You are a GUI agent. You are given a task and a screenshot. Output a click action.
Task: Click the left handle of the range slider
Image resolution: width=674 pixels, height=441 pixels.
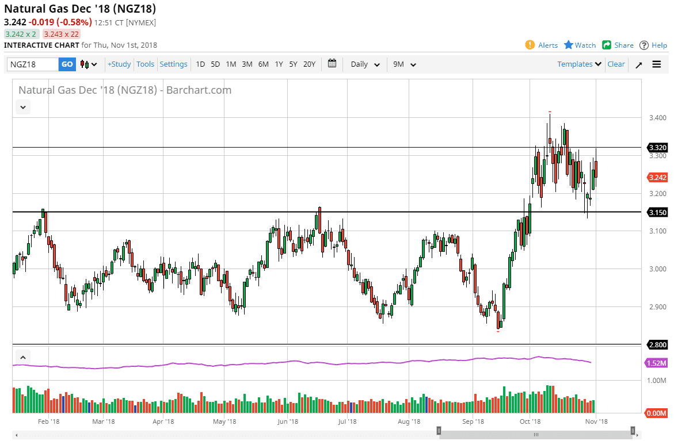point(439,430)
